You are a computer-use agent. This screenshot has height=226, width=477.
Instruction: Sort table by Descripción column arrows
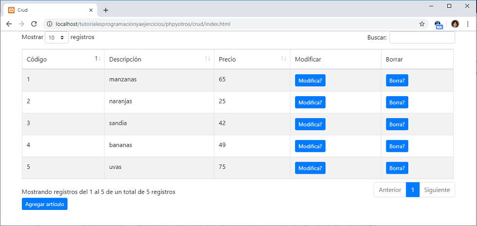pyautogui.click(x=207, y=59)
